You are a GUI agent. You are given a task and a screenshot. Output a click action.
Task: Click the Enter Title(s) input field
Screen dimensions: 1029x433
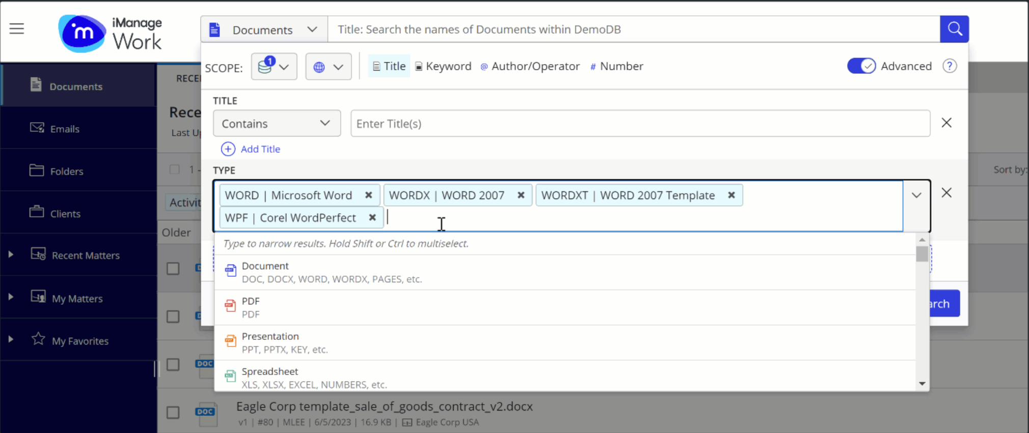click(640, 124)
